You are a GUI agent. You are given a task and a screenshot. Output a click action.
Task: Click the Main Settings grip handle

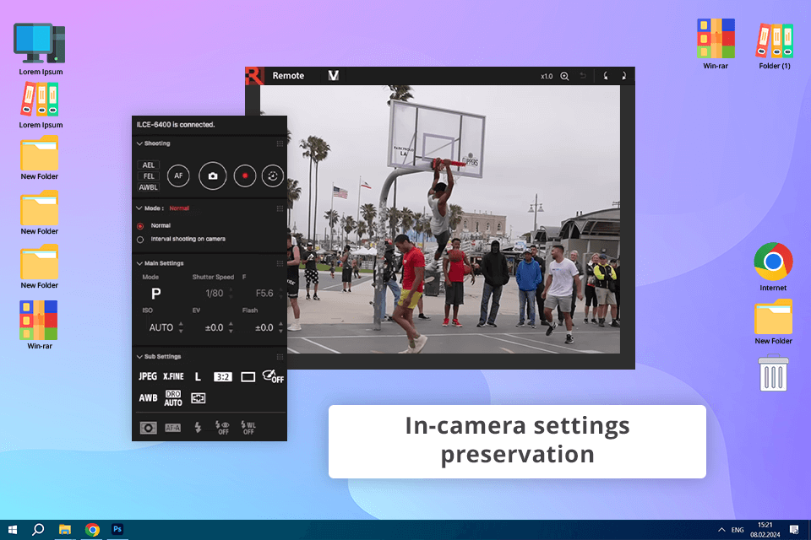click(x=280, y=263)
